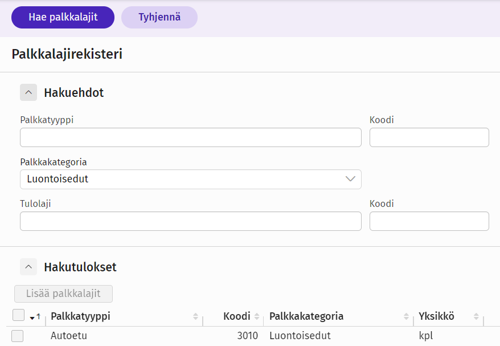
Task: Focus the Koodi field next to Palkkatyyppi
Action: (x=429, y=137)
